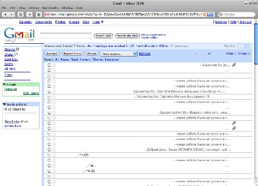Click the Report Spam button
This screenshot has width=258, height=186.
point(72,54)
